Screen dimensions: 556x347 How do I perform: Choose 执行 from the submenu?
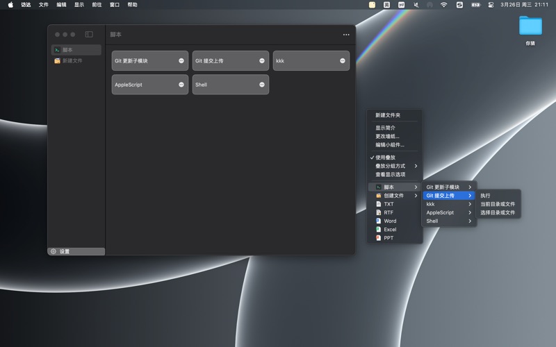[485, 196]
